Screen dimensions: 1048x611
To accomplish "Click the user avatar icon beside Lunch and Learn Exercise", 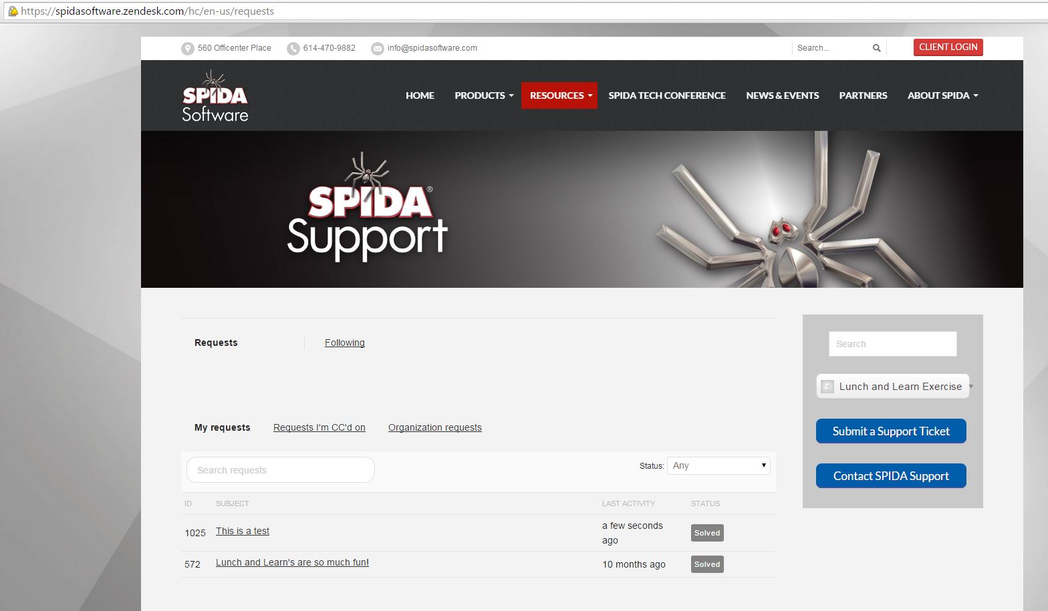I will (827, 387).
